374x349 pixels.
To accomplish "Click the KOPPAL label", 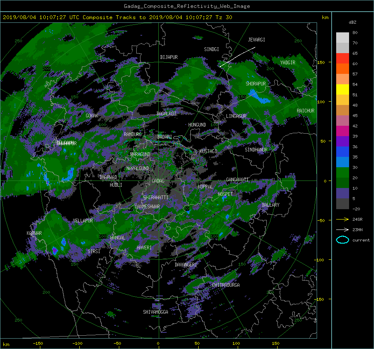I will pyautogui.click(x=205, y=187).
